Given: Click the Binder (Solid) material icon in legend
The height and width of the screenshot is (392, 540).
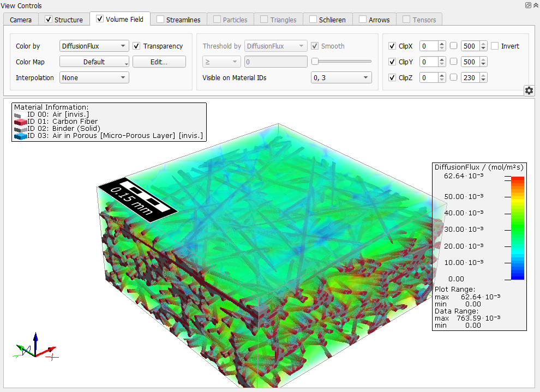Looking at the screenshot, I should (20, 128).
